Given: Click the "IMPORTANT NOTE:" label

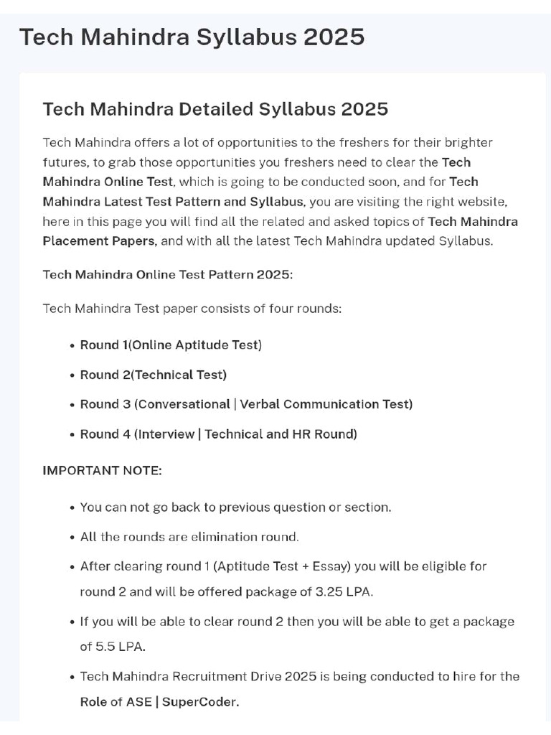Looking at the screenshot, I should coord(102,471).
